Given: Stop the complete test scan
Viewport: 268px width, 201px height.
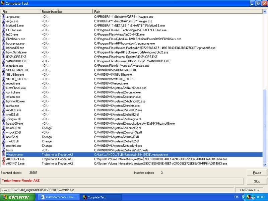Looking at the screenshot, I should (257, 181).
